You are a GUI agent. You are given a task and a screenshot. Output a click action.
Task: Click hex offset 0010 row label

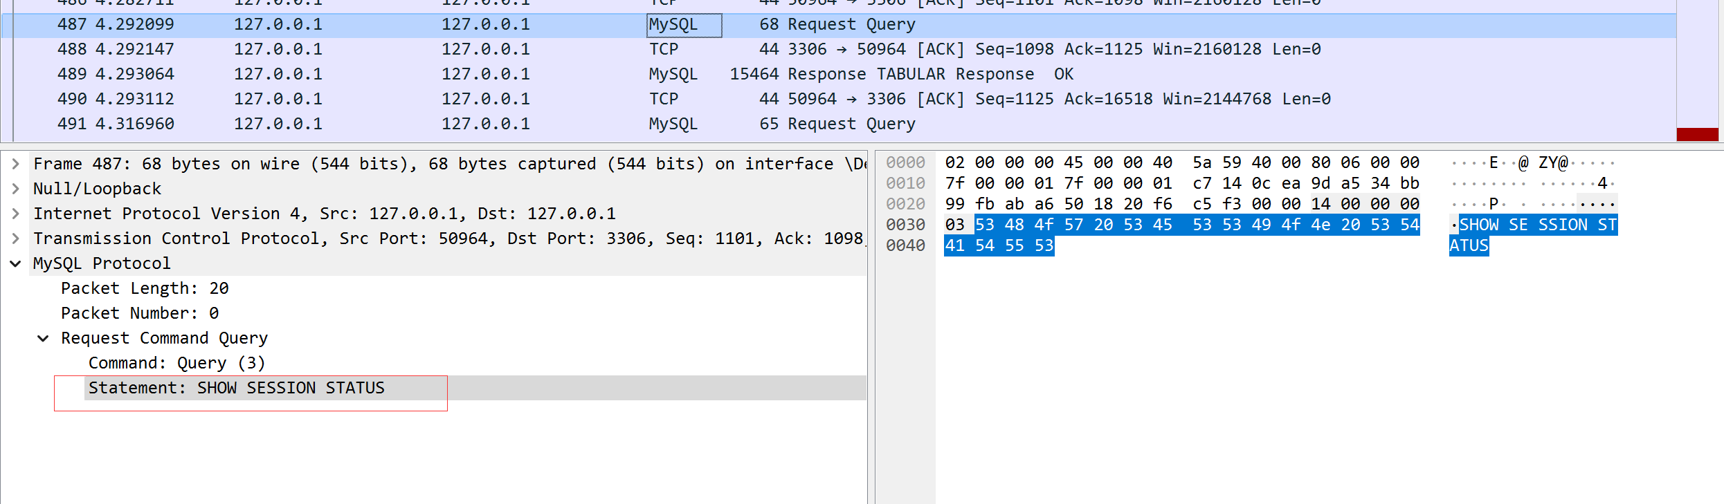pyautogui.click(x=905, y=183)
